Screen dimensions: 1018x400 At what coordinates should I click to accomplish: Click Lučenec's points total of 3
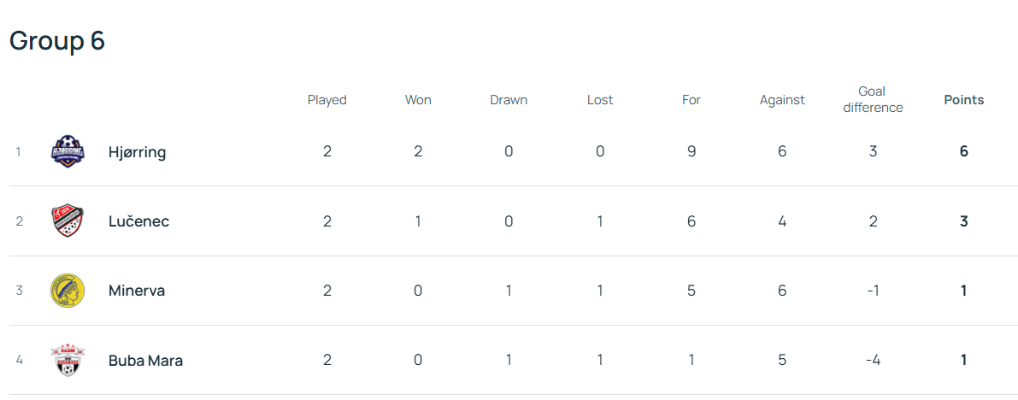click(964, 221)
